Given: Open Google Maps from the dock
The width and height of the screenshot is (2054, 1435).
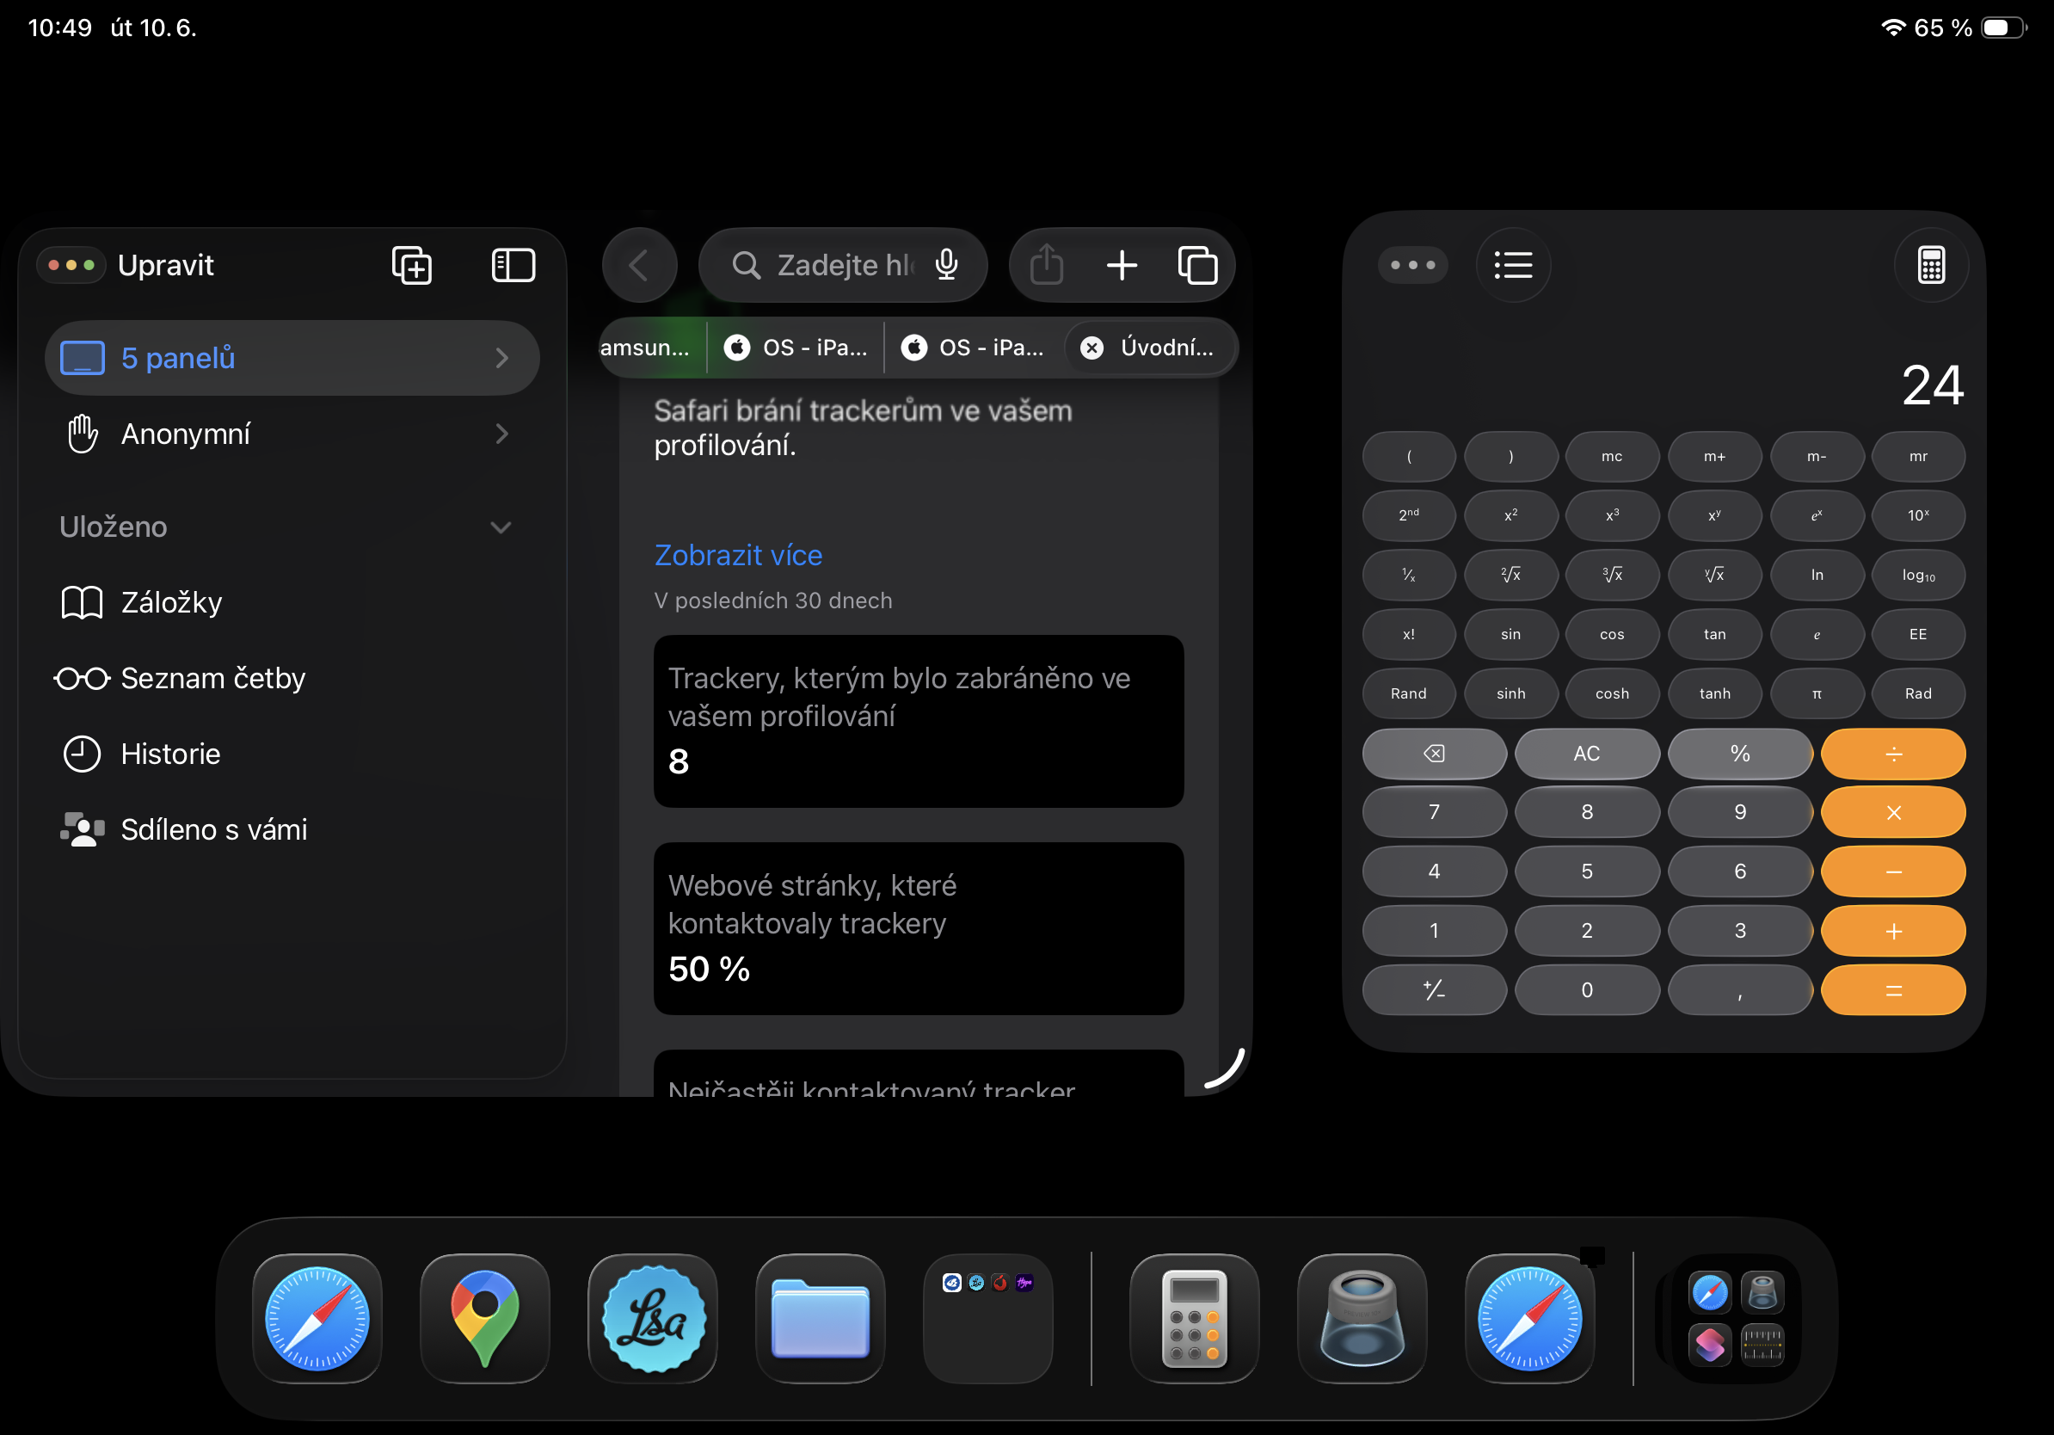Looking at the screenshot, I should pos(484,1319).
